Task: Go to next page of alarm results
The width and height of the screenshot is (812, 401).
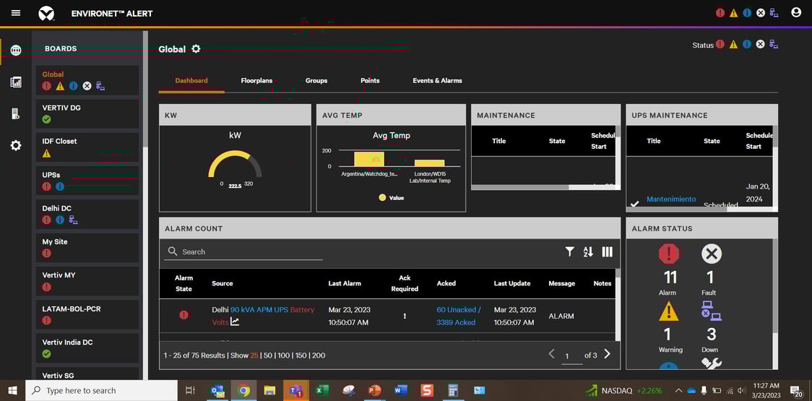Action: [x=607, y=354]
